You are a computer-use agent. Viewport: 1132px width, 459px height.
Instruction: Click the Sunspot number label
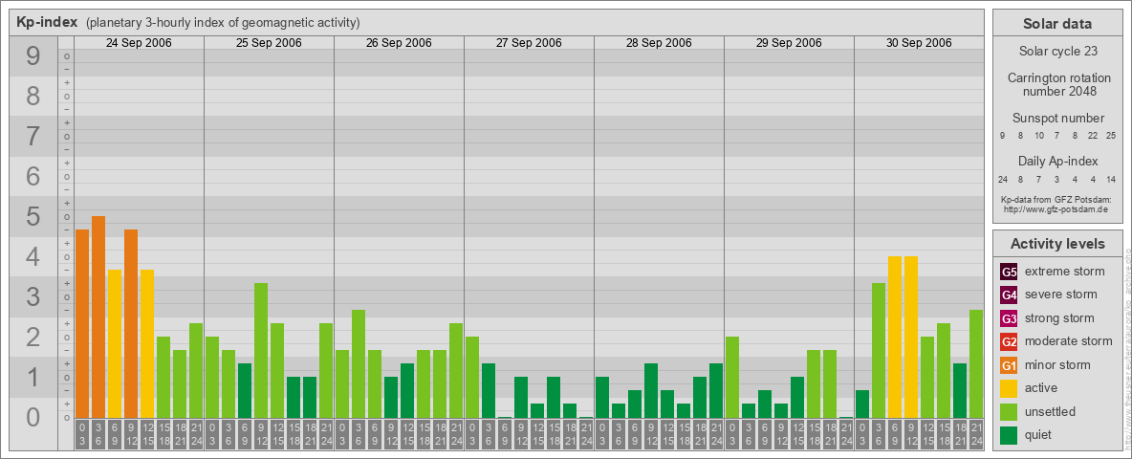pos(1057,119)
